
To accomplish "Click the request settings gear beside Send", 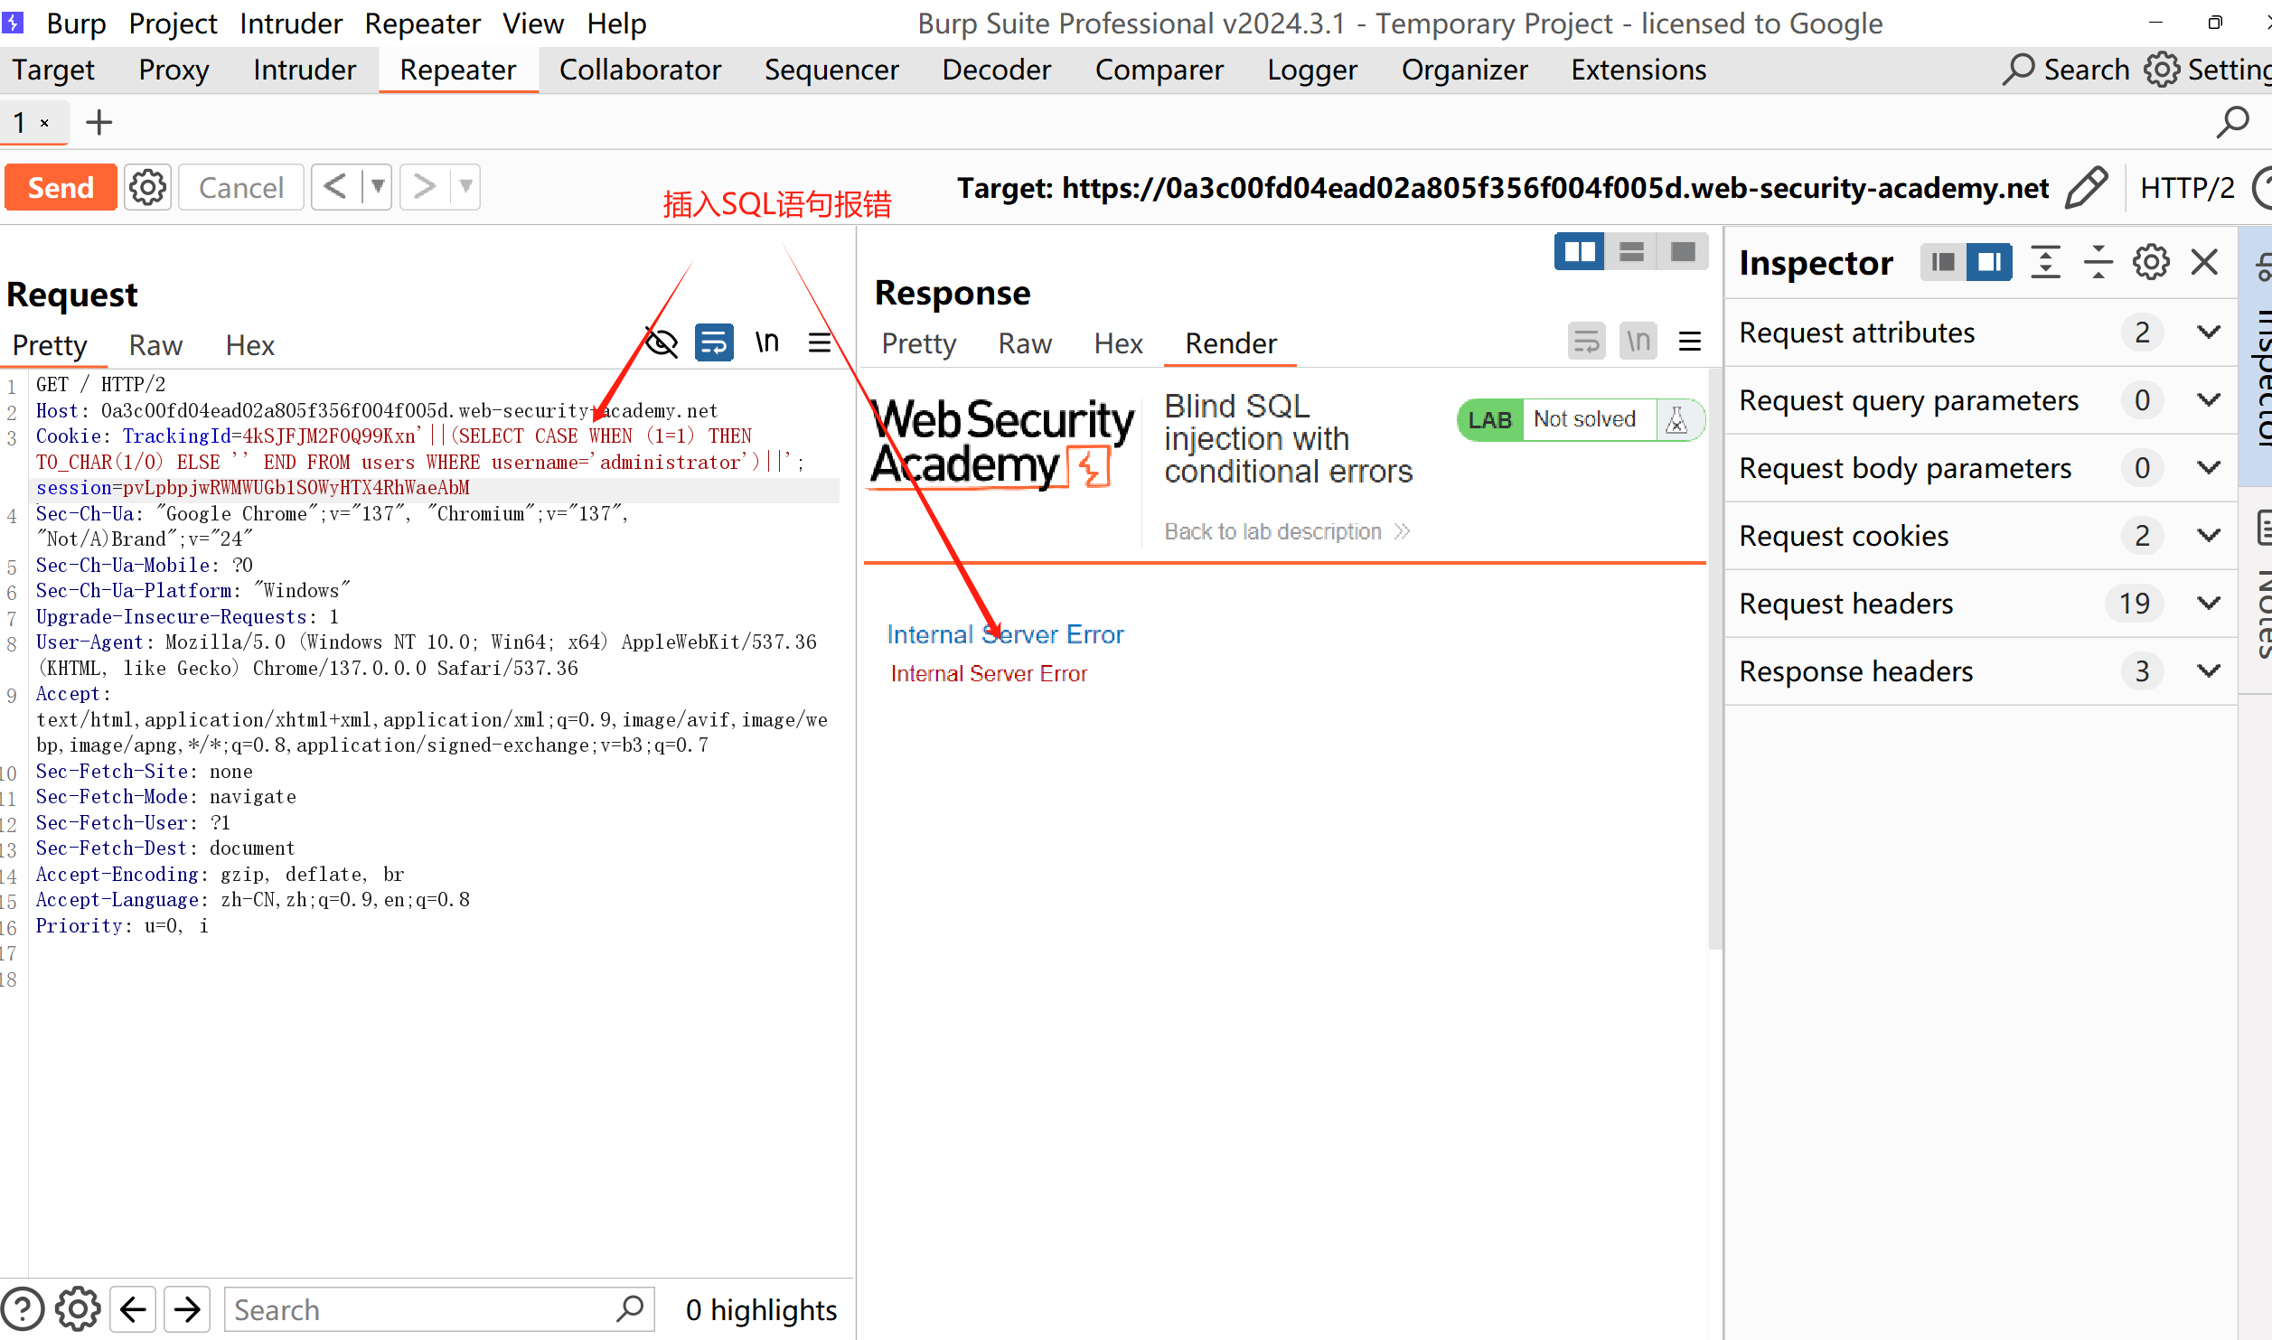I will [147, 188].
